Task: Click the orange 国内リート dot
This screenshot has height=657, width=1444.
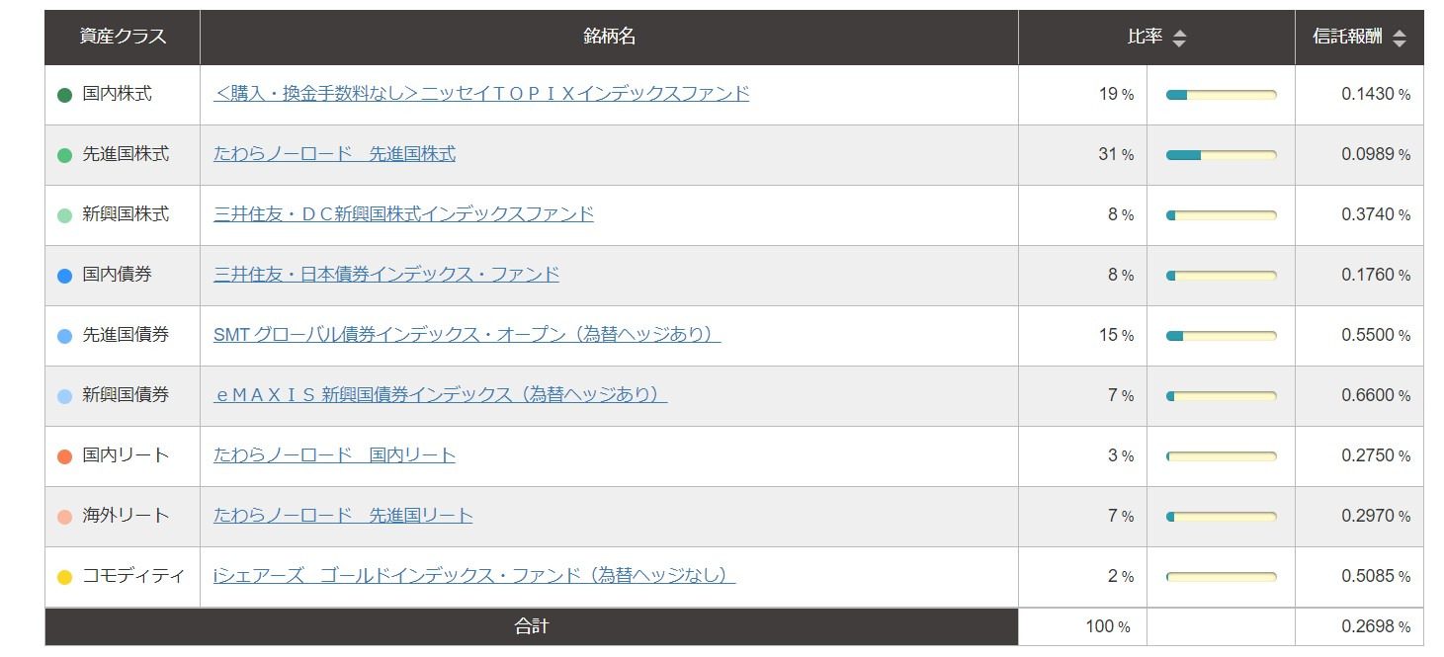Action: pos(65,457)
